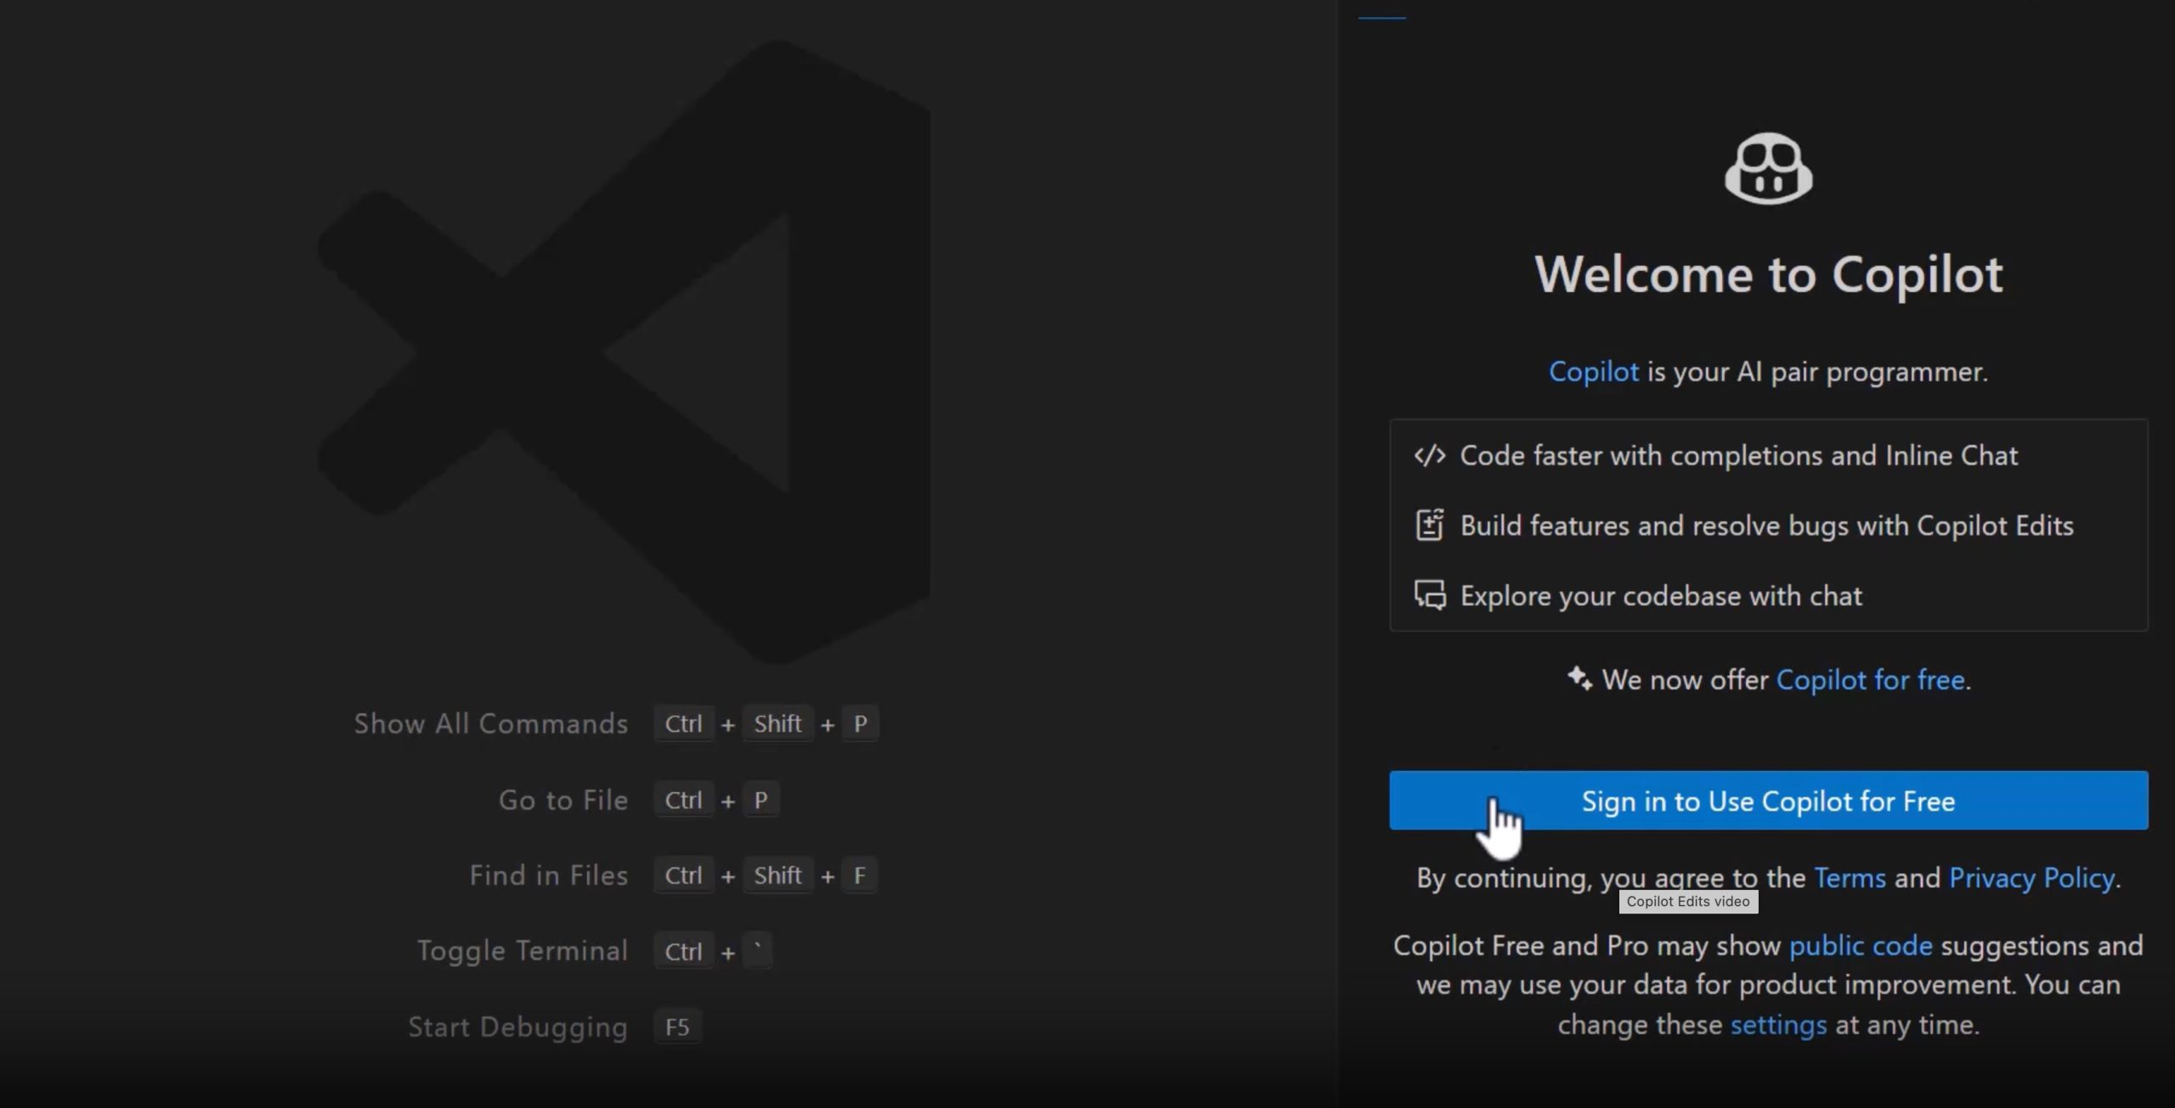Open the Terms link
This screenshot has height=1108, width=2175.
point(1854,878)
